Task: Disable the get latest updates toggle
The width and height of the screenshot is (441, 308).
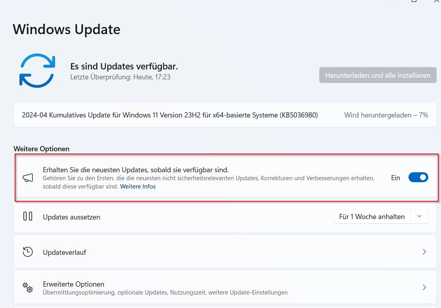Action: pos(418,177)
